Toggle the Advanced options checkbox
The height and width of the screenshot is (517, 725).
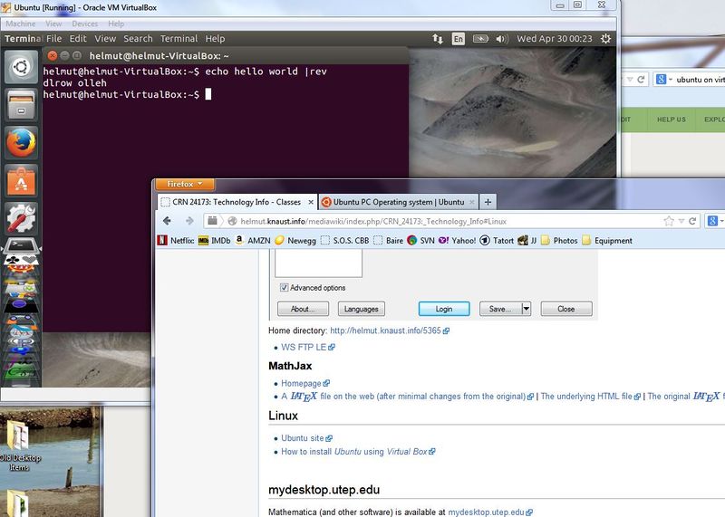pyautogui.click(x=285, y=287)
